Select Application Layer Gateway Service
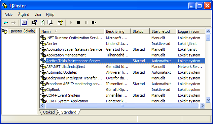This screenshot has width=213, height=124. 74,49
